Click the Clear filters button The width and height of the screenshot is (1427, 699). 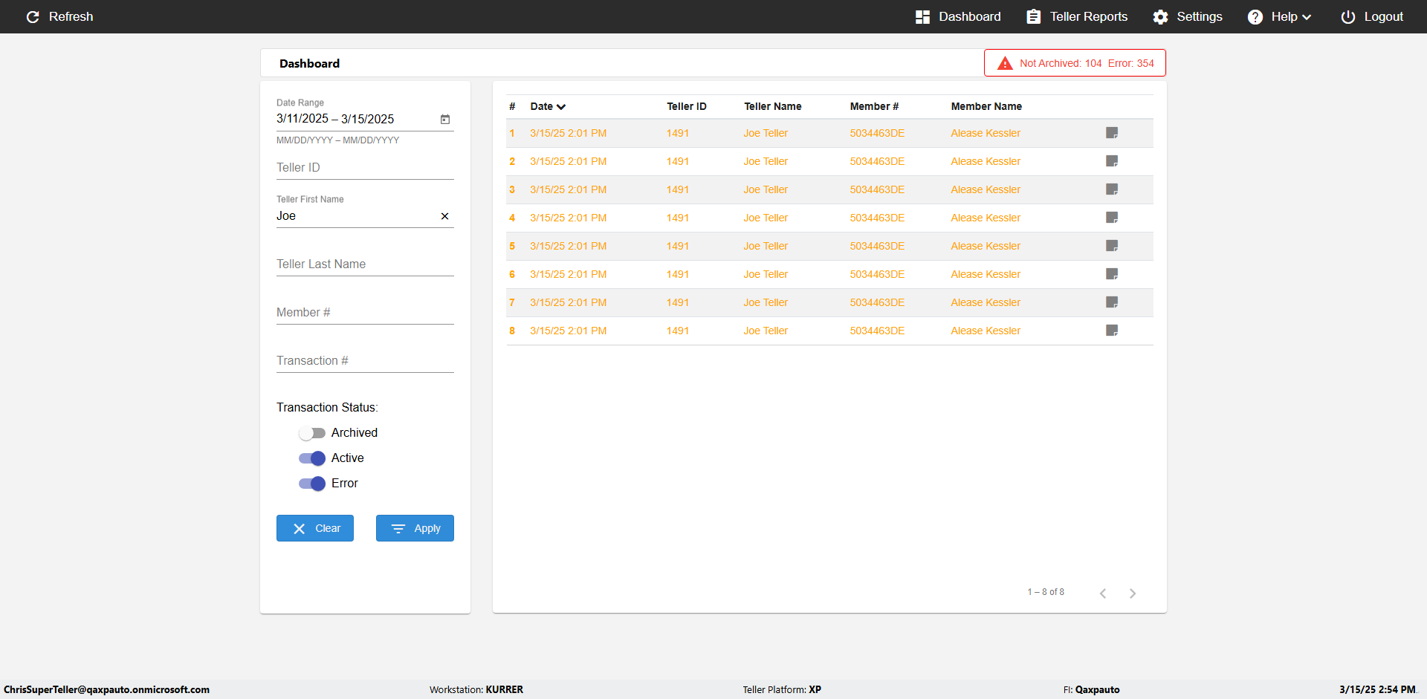tap(315, 528)
